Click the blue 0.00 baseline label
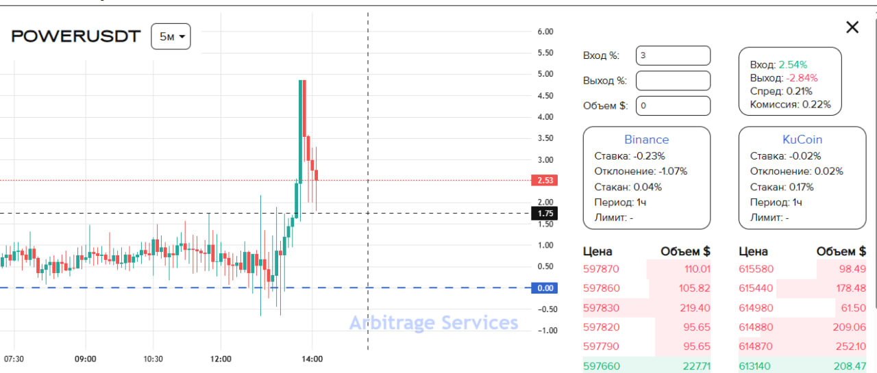This screenshot has height=373, width=877. click(545, 288)
